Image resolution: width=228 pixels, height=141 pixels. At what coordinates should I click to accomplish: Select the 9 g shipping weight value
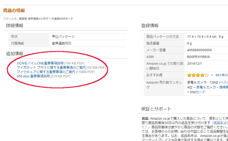click(190, 43)
